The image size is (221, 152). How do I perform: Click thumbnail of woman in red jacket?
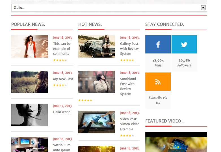30,46
